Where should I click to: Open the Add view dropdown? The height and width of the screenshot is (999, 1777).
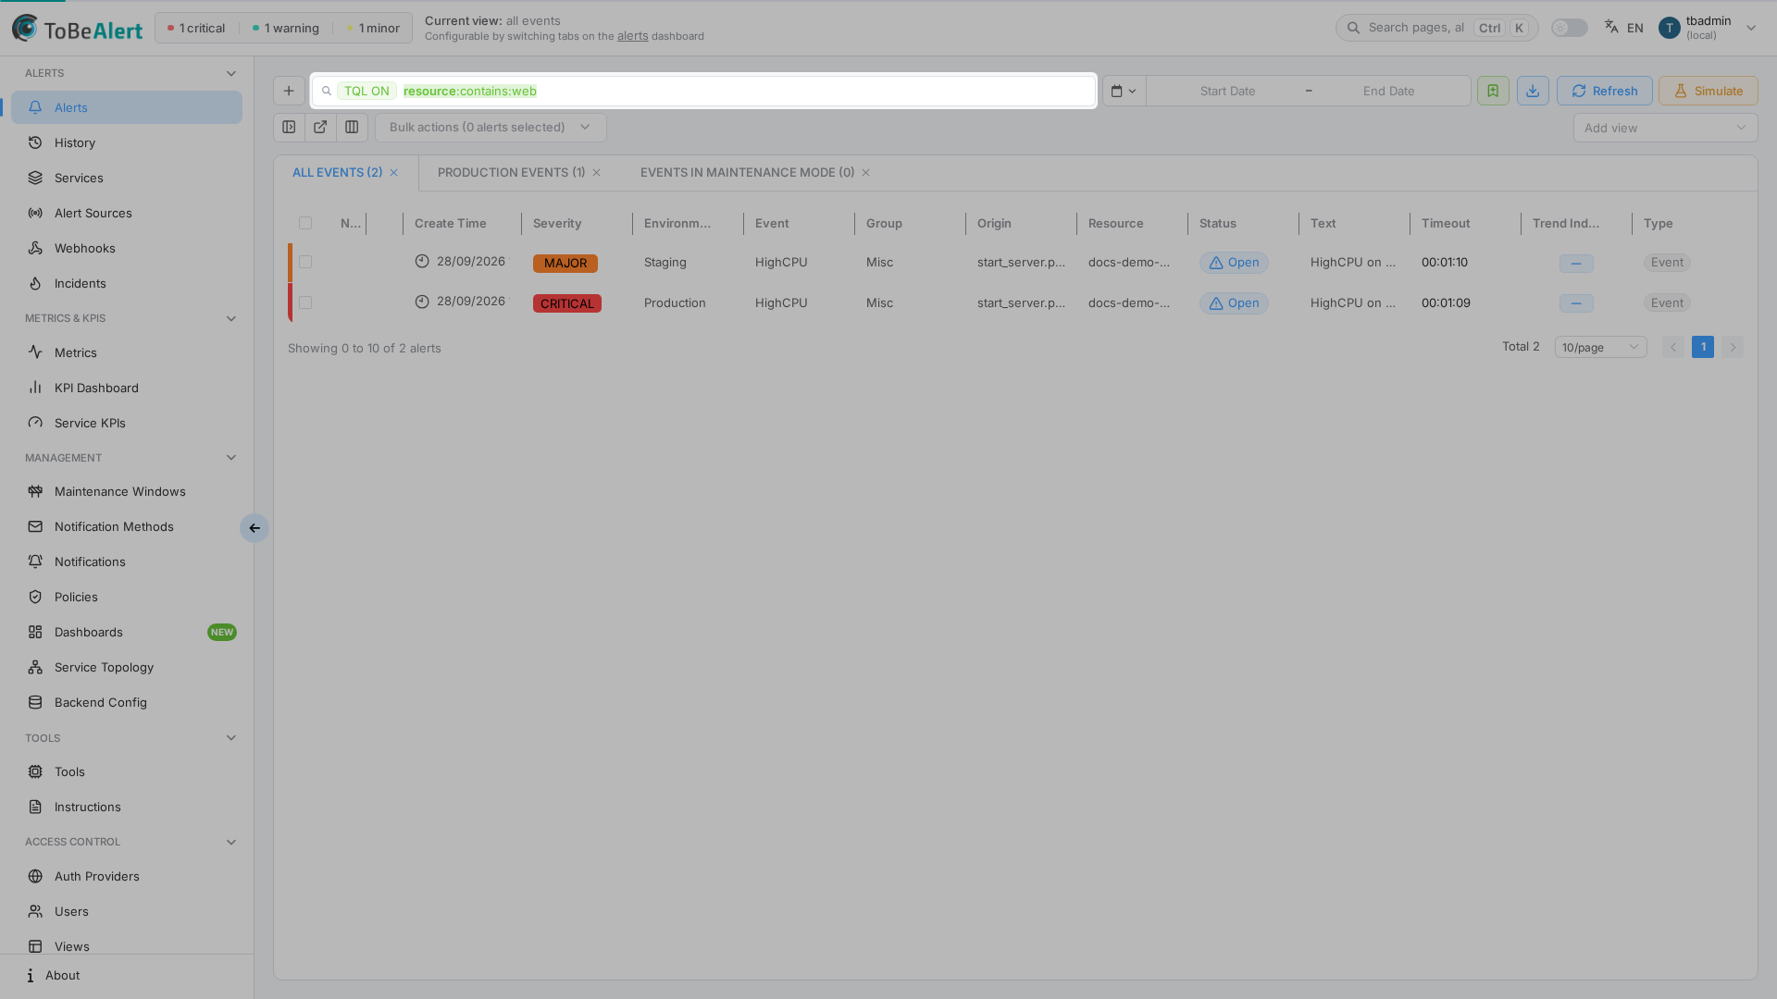point(1665,128)
